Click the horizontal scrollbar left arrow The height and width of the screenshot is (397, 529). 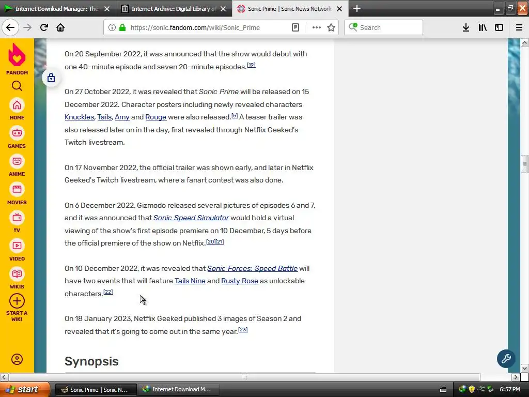(x=4, y=377)
